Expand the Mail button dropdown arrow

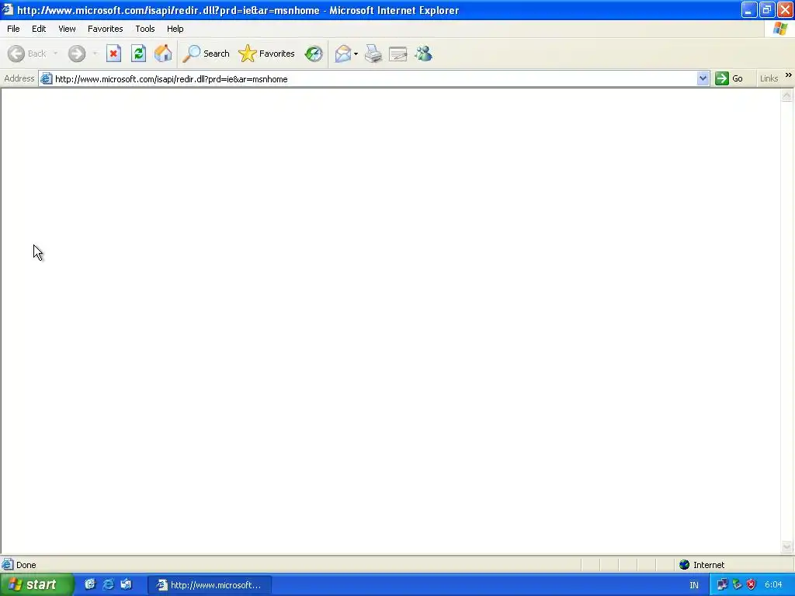coord(356,54)
